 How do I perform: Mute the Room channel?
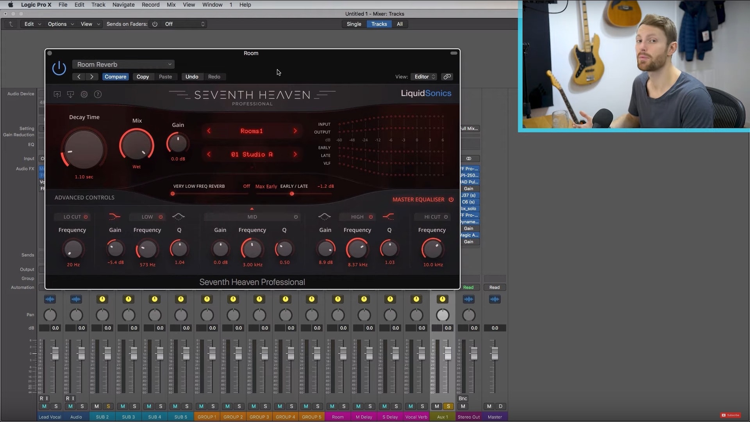(x=332, y=406)
